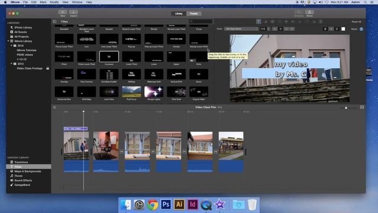Open Clip Filter and Audio Effects
378x213 pixels.
[314, 21]
